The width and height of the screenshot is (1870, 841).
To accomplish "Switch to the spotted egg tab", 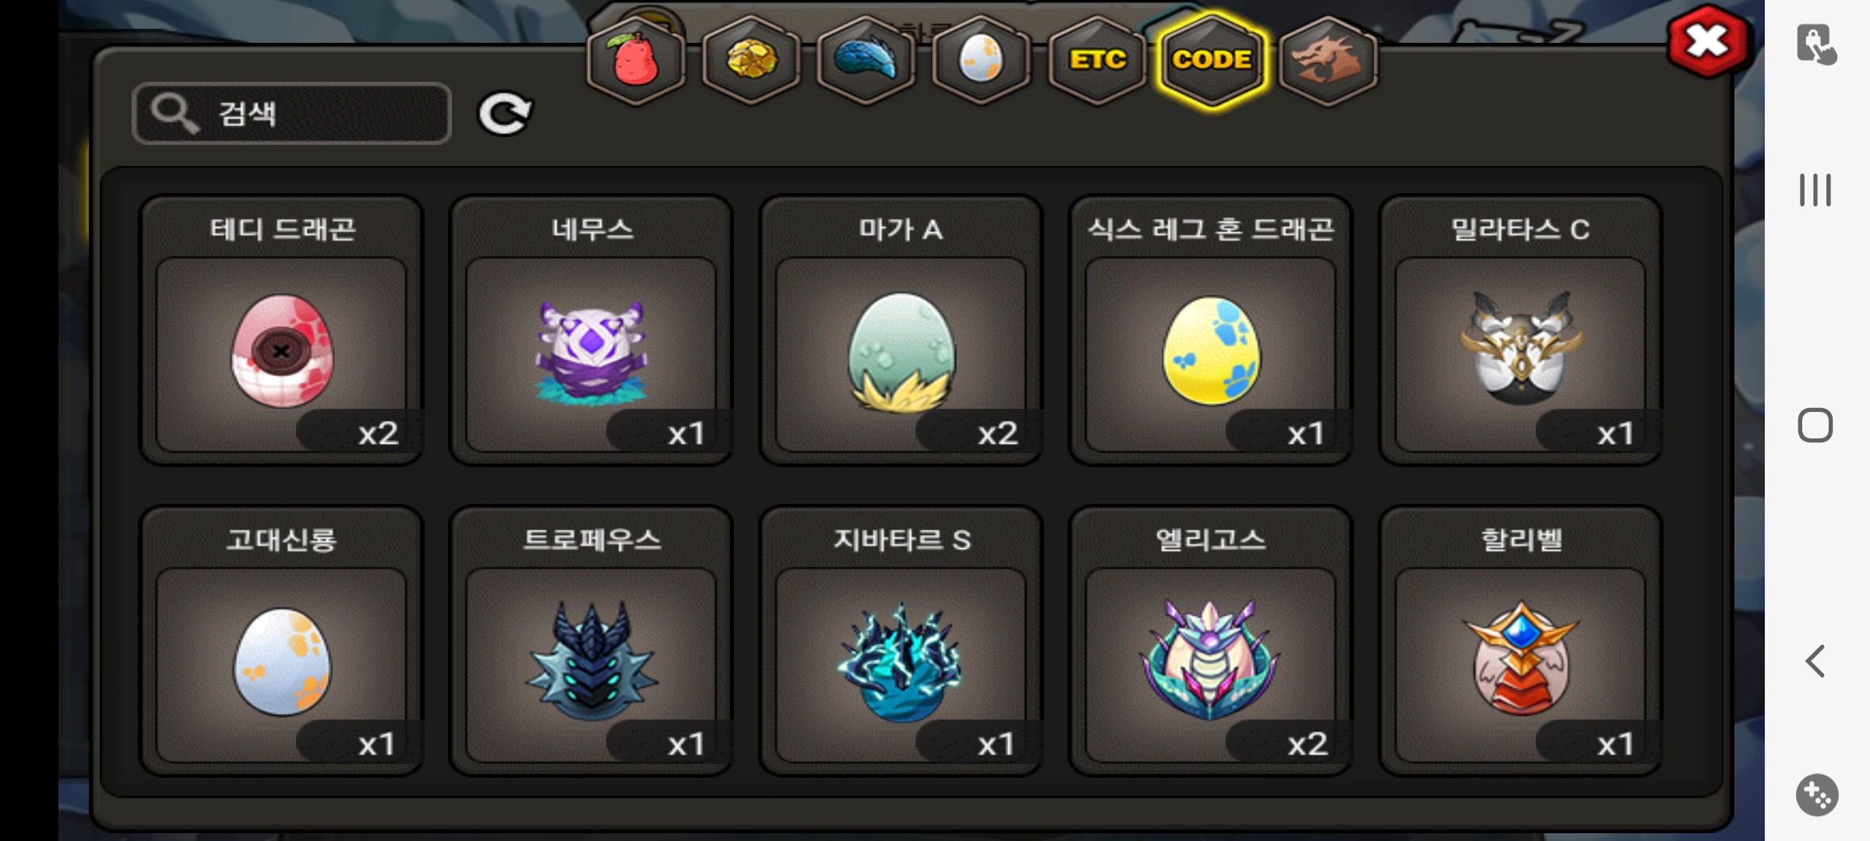I will click(981, 60).
